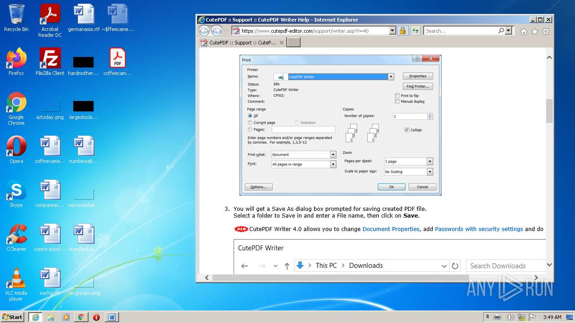Close the CutePDF Support tab
The image size is (575, 323).
point(282,43)
